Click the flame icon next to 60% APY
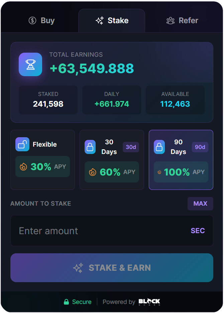224x313 pixels. tap(92, 172)
